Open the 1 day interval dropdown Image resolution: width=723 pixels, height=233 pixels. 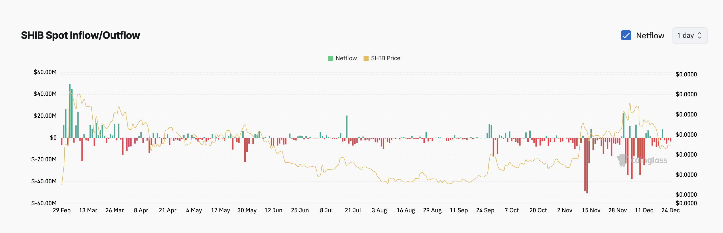(689, 35)
